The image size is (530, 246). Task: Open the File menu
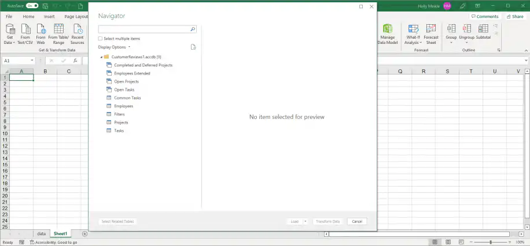9,17
